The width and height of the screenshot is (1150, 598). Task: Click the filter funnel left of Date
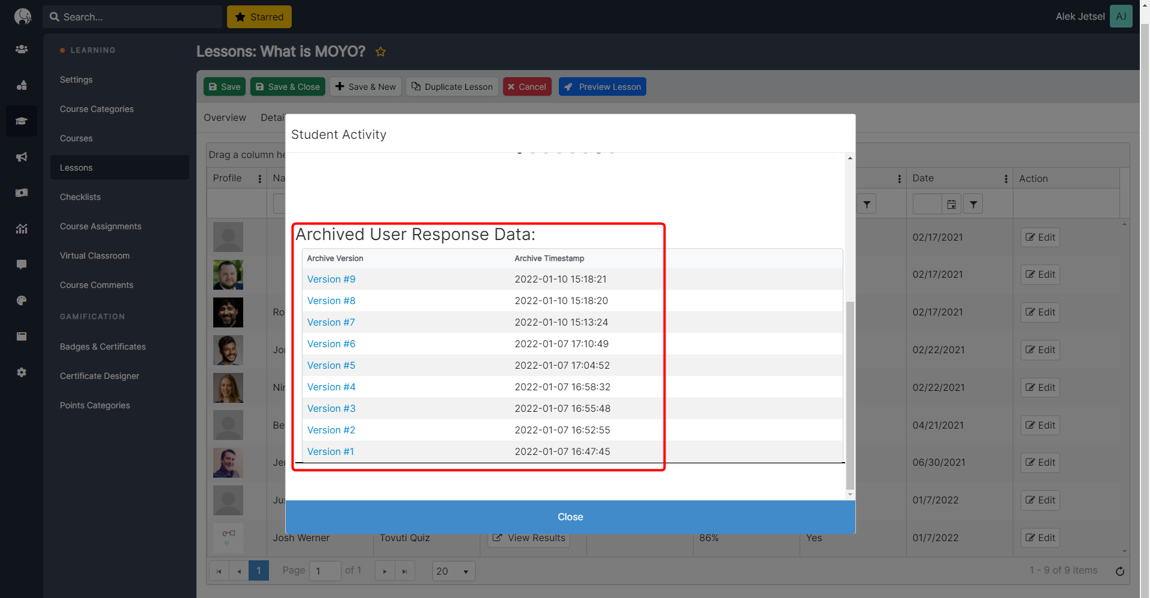click(867, 204)
